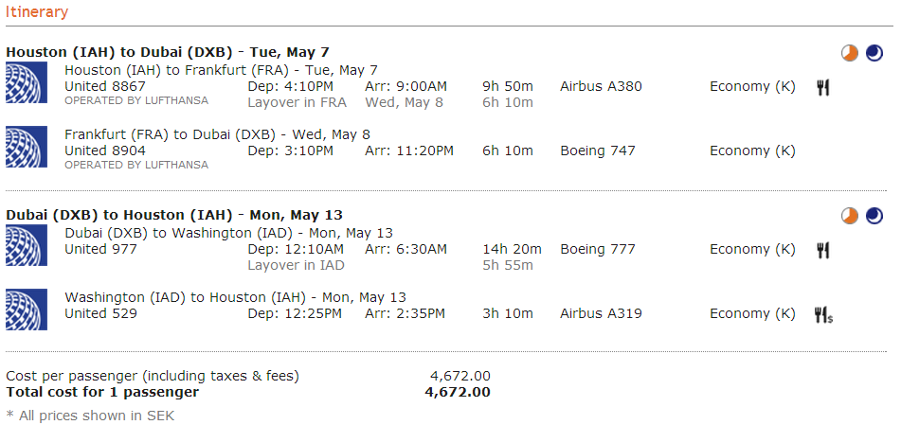Click United logo beside flight United 8867

pos(27,82)
